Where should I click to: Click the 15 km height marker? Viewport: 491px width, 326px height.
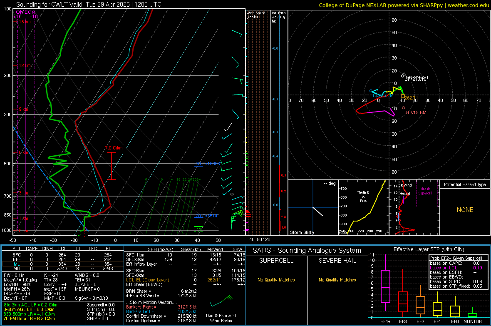click(25, 22)
